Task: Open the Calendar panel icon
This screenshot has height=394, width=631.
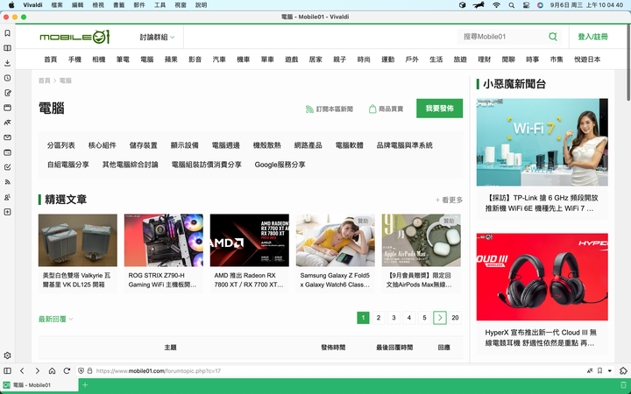Action: tap(7, 152)
